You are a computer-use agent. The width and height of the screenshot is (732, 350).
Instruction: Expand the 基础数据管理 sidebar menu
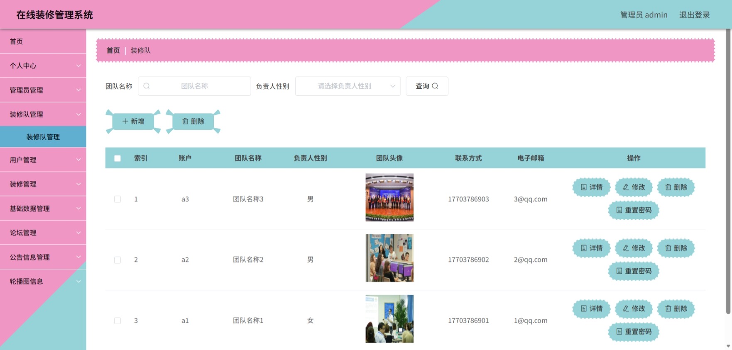coord(43,208)
